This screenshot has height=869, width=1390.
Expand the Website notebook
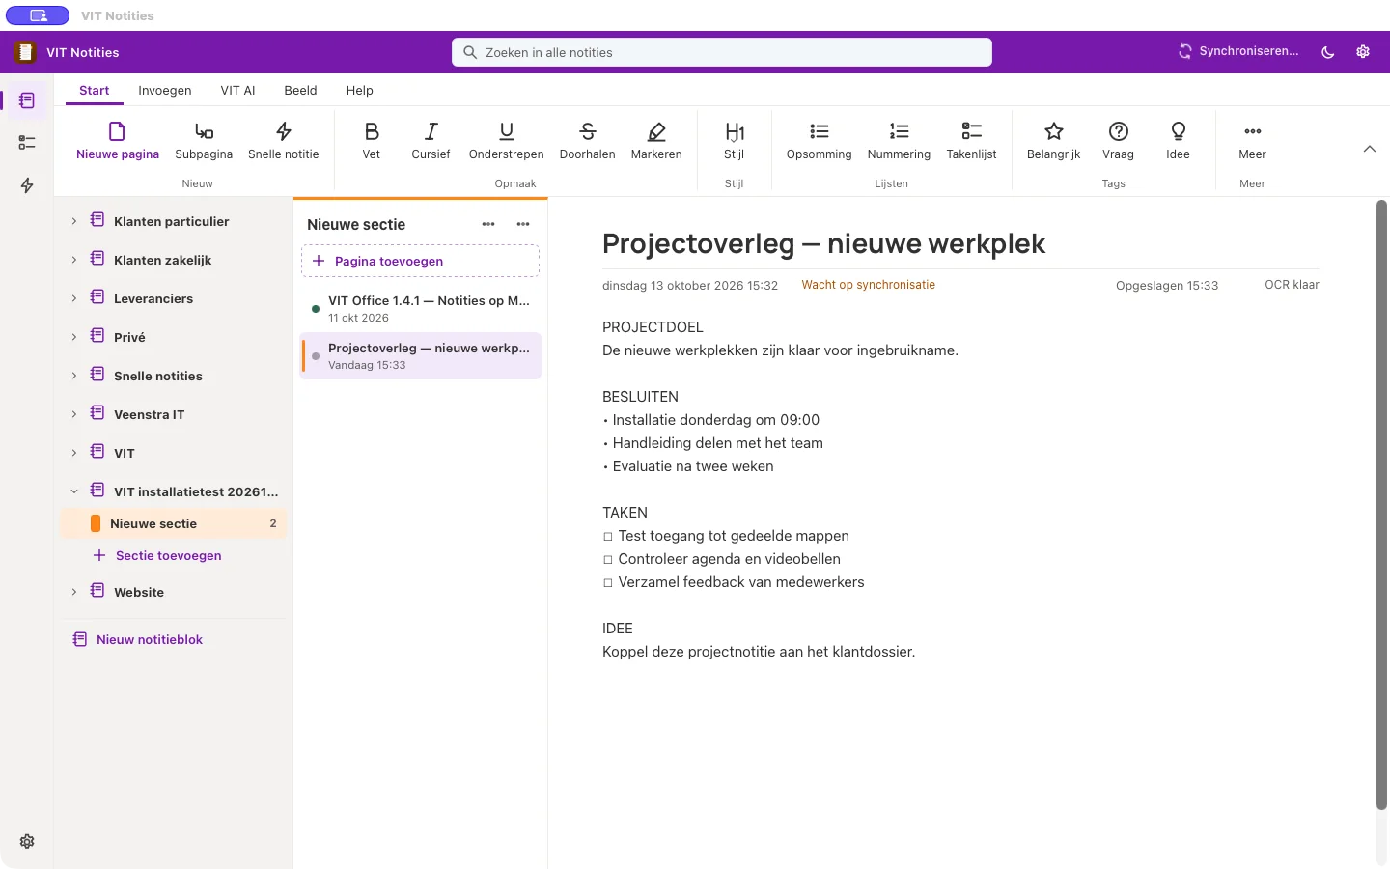point(74,592)
